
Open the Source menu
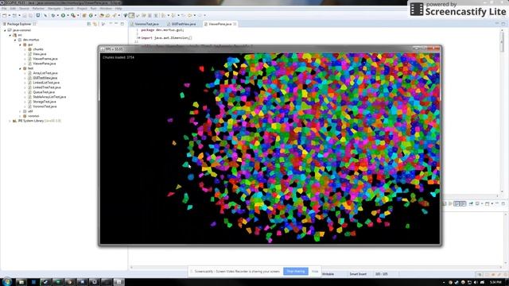pos(24,9)
